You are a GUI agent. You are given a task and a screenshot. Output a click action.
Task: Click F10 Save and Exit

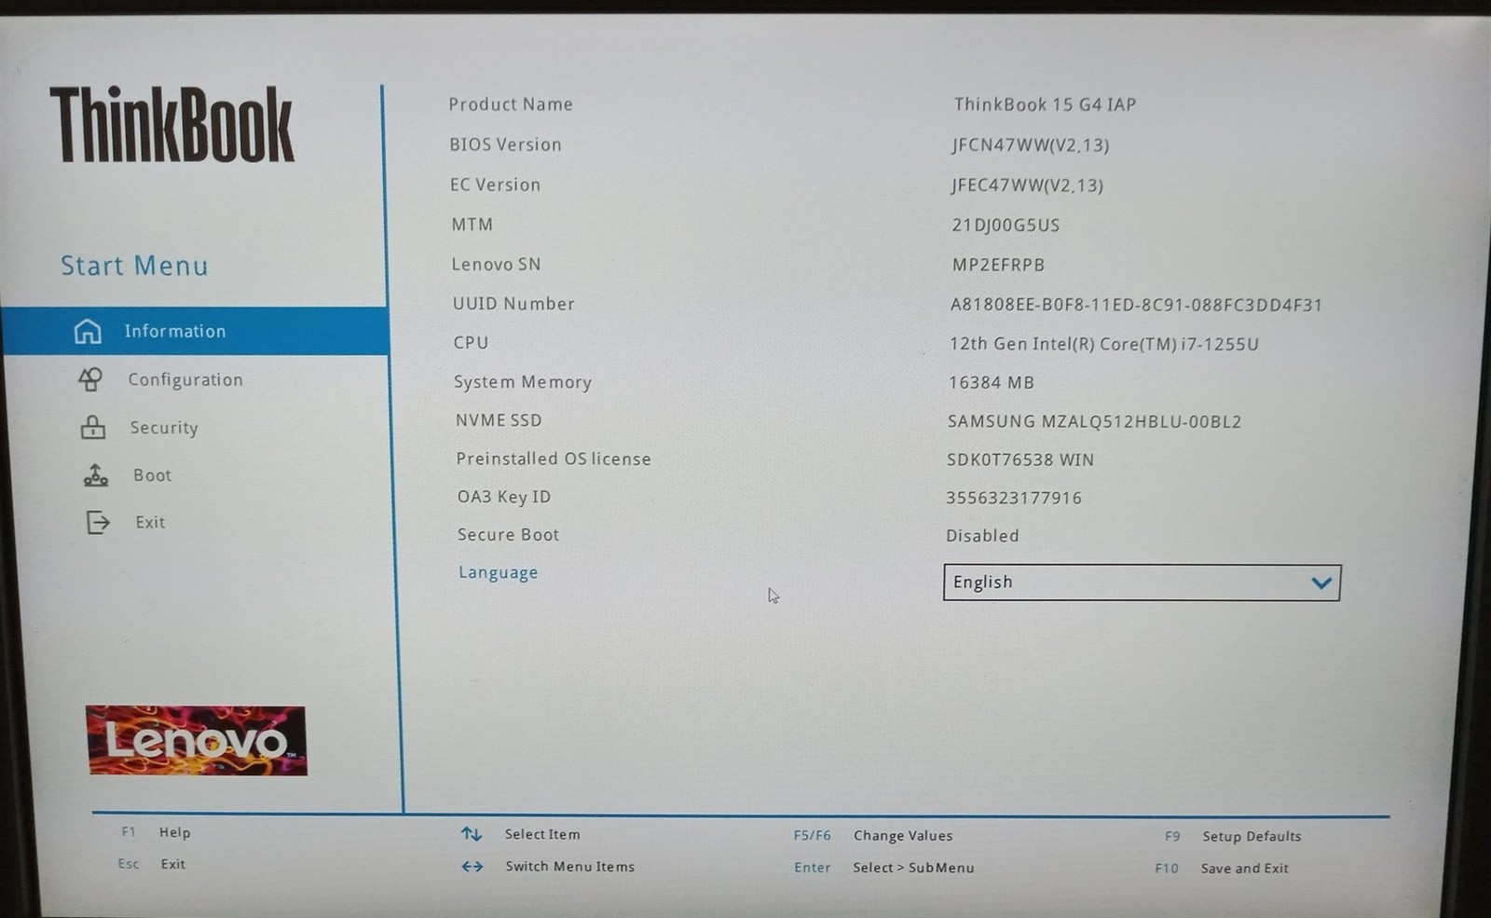coord(1222,868)
